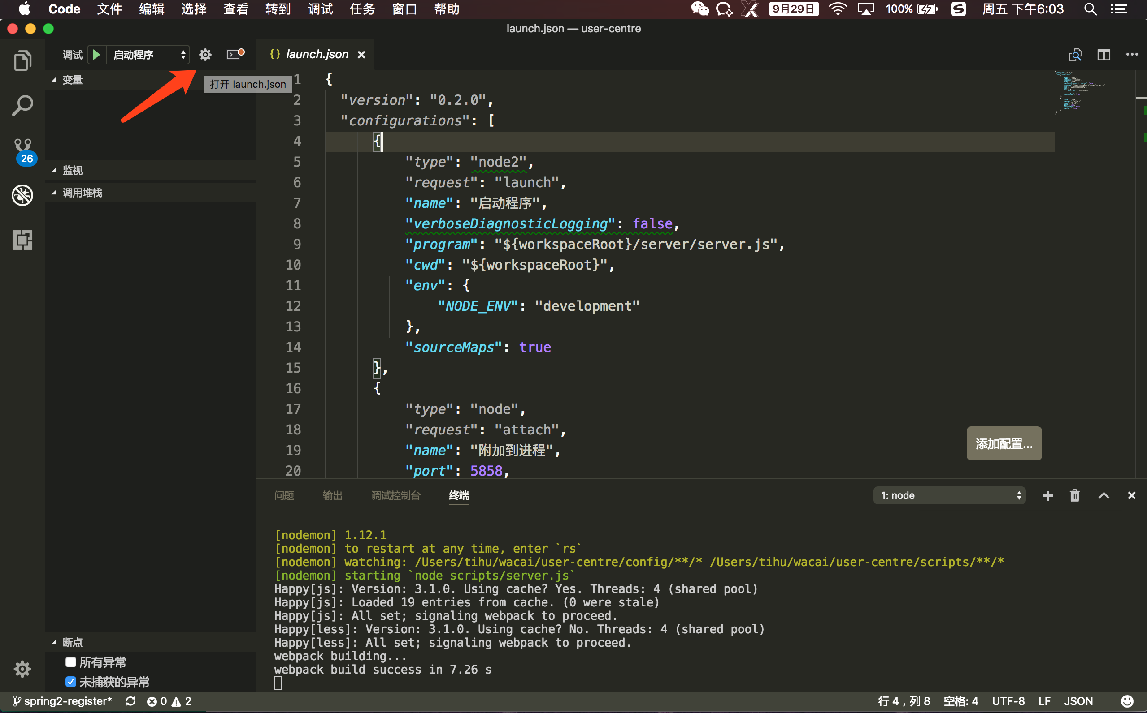1147x713 pixels.
Task: Select the 终端 panel tab
Action: (x=459, y=496)
